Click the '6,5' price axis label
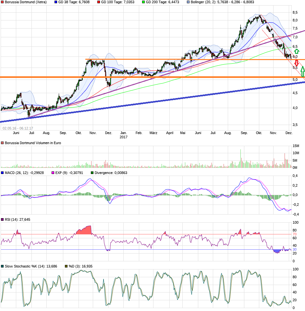Screen dimensions: 305x311 click(295, 47)
